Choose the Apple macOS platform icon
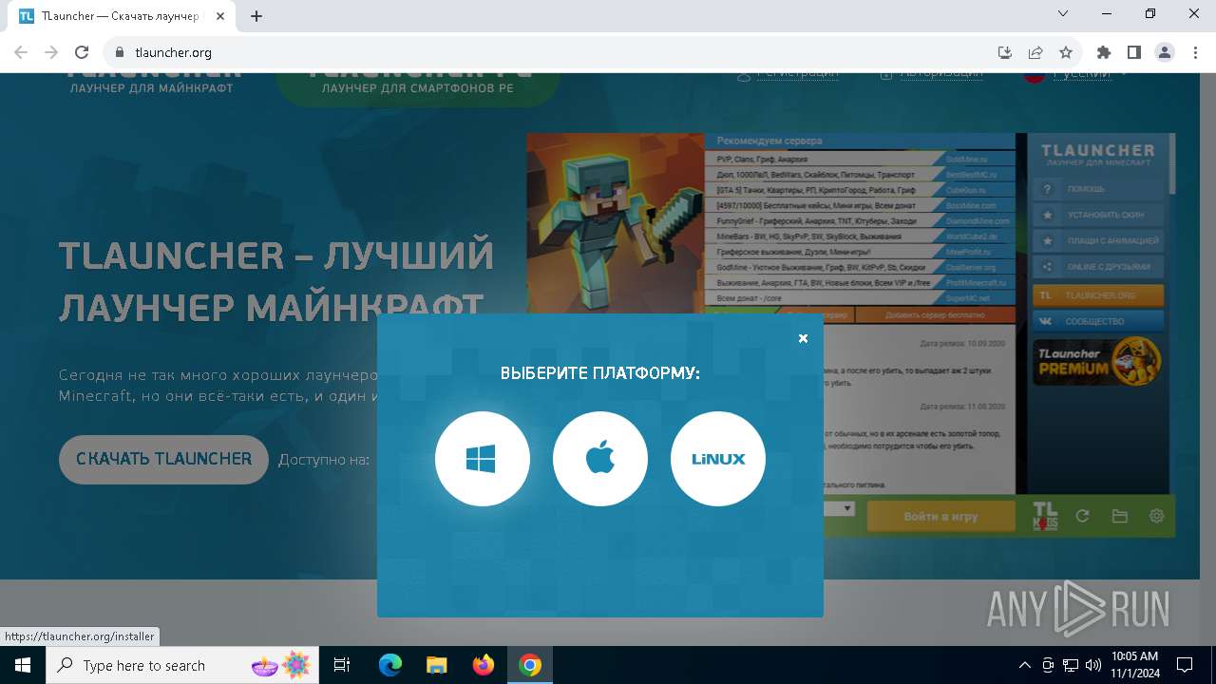The image size is (1216, 684). pyautogui.click(x=600, y=459)
